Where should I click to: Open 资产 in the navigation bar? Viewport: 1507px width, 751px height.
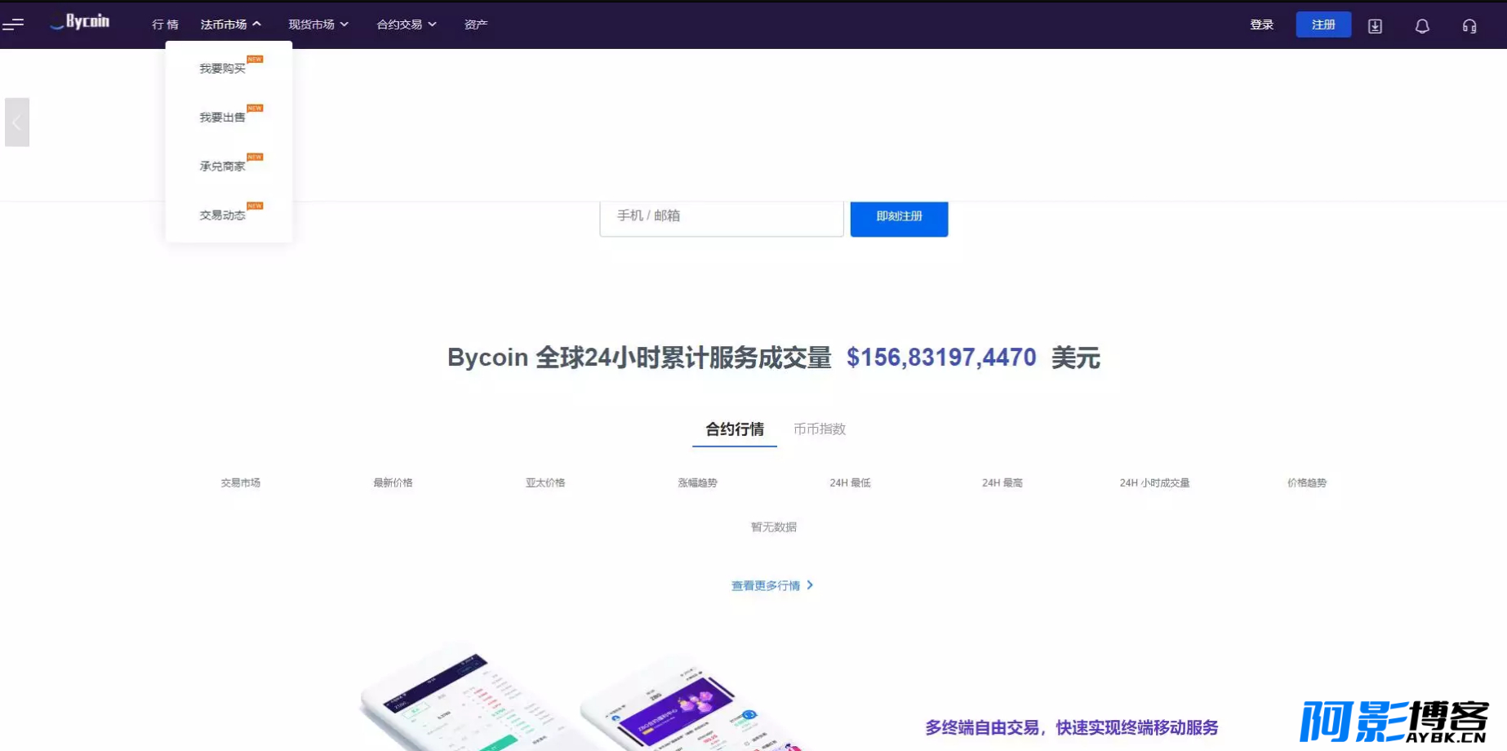(x=476, y=24)
